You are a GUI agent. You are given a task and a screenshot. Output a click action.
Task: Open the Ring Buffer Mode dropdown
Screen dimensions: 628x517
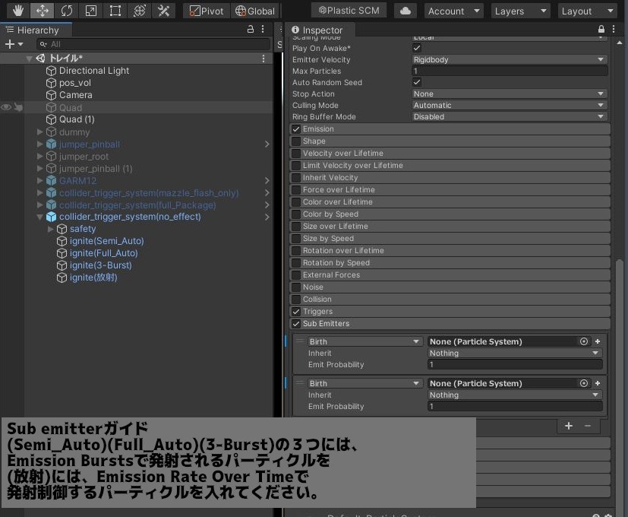click(x=509, y=116)
